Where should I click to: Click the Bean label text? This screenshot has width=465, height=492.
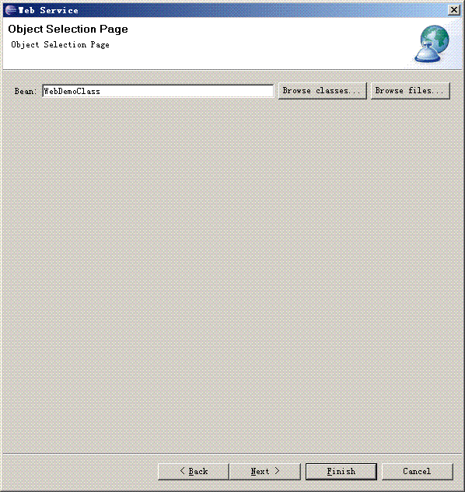click(x=26, y=91)
